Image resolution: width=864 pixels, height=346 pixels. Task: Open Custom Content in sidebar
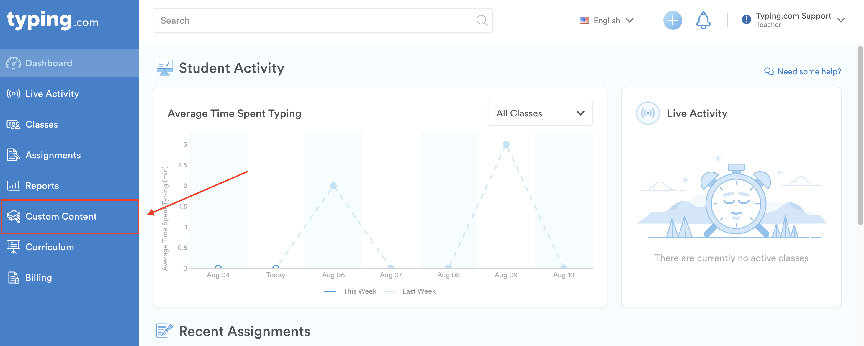click(x=61, y=216)
